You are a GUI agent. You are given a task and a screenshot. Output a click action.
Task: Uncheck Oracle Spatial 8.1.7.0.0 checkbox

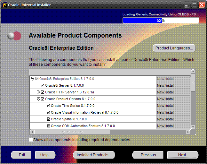click(48, 119)
